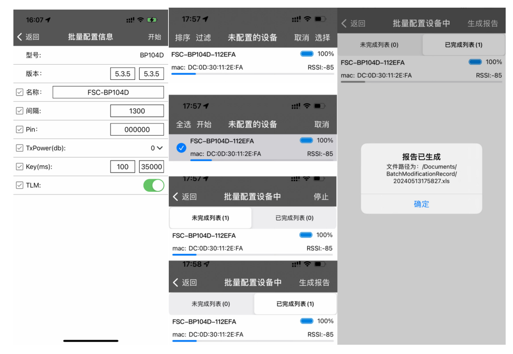Tap blue battery indicator in top 未配置的设备 list
Image resolution: width=513 pixels, height=354 pixels.
tap(307, 54)
